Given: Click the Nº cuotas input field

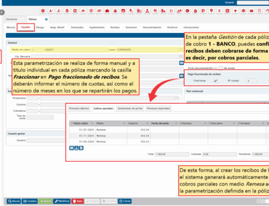Looking at the screenshot, I should click(252, 81).
